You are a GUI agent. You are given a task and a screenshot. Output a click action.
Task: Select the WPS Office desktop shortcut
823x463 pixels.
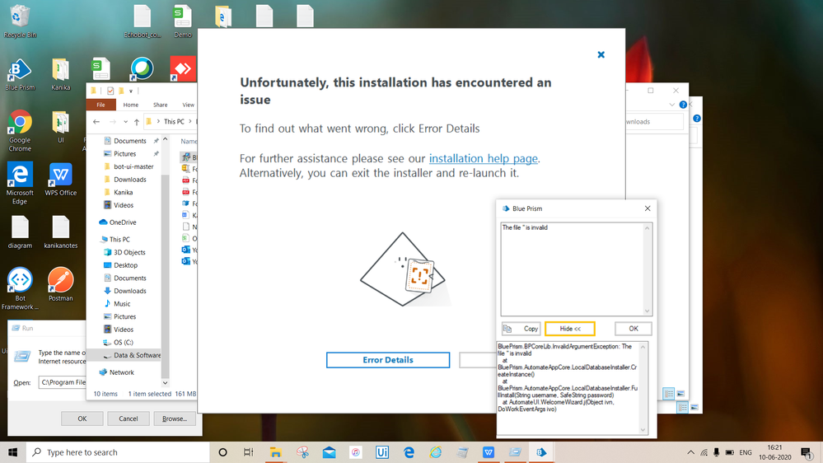click(60, 180)
